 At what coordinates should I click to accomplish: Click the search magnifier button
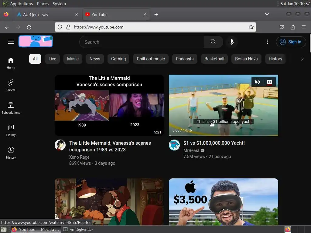(214, 42)
